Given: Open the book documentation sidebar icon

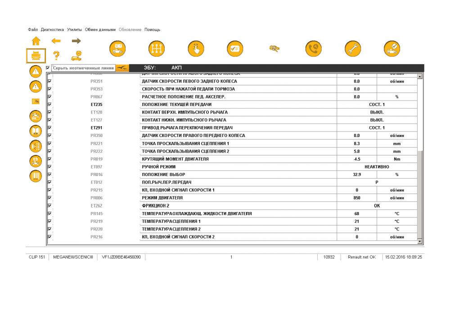Looking at the screenshot, I should (x=36, y=131).
